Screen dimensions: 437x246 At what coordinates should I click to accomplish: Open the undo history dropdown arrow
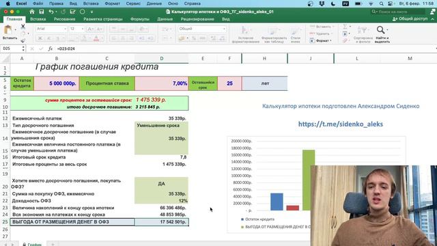point(56,12)
